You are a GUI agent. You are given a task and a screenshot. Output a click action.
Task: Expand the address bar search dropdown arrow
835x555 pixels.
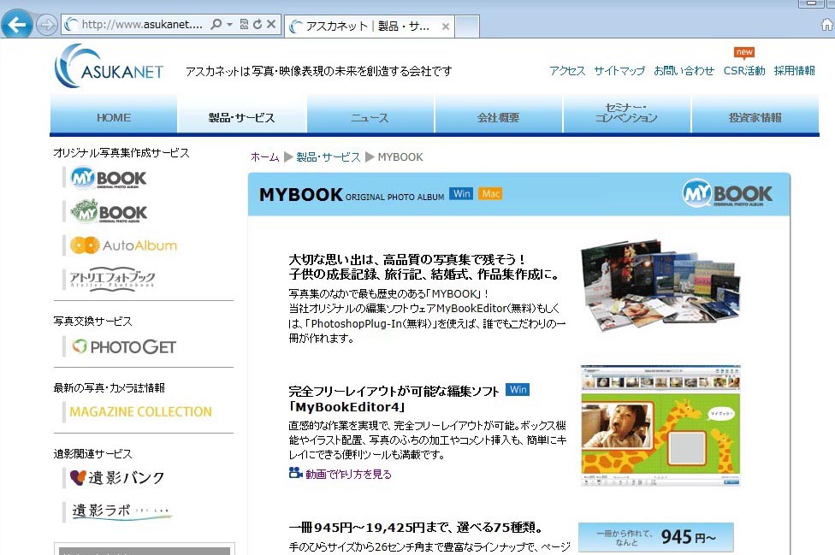229,25
